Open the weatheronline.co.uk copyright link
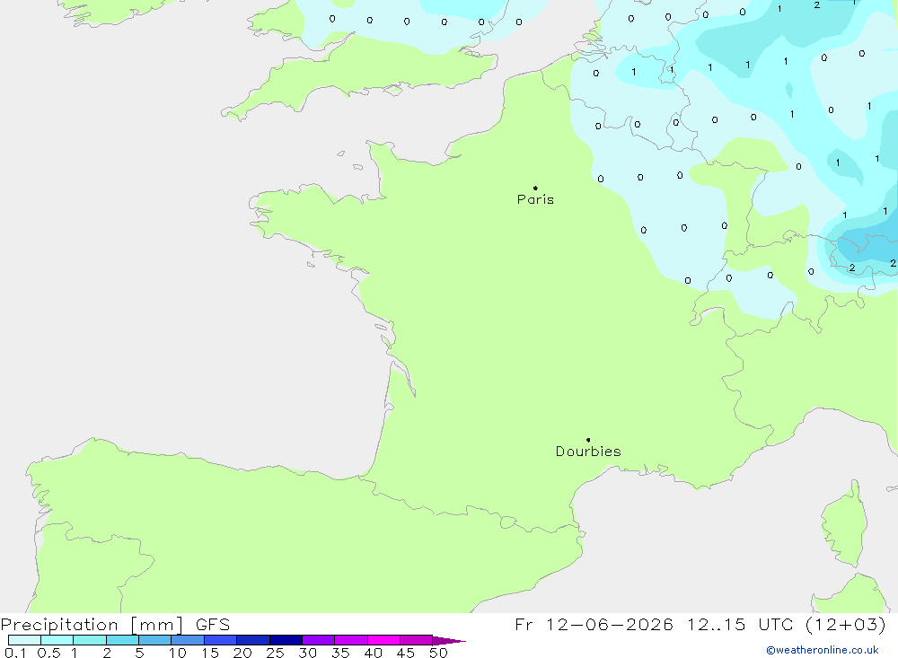Viewport: 898px width, 658px height. tap(823, 650)
